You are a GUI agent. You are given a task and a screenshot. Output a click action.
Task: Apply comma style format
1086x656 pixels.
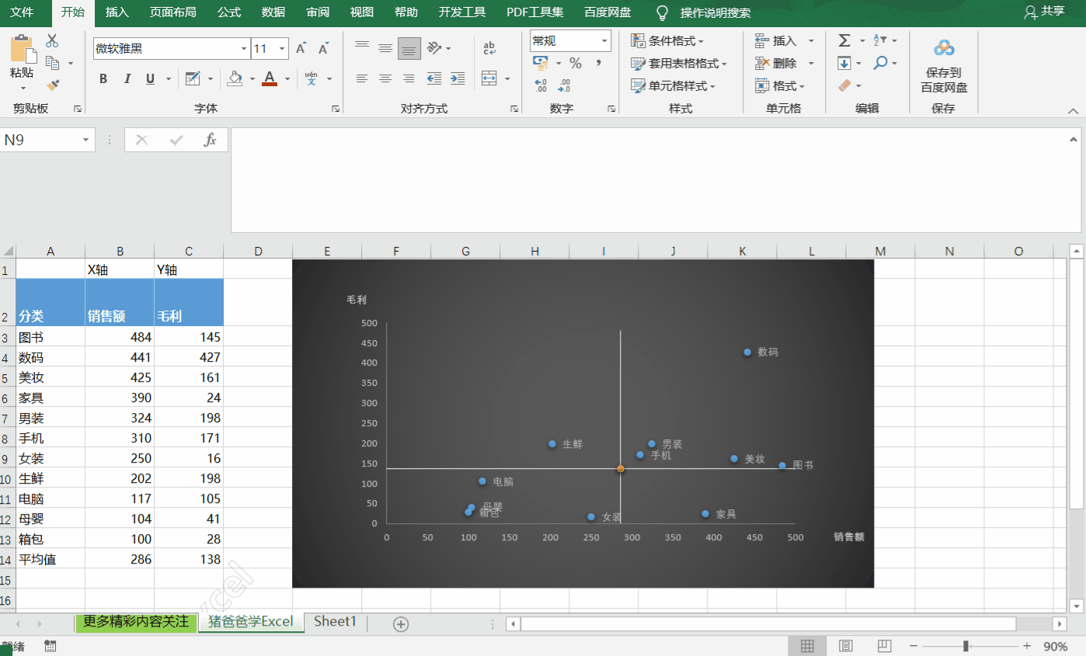[x=598, y=63]
